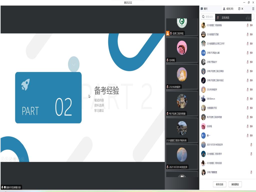Click microphone icon beside 23大数据二班李思宇
This screenshot has height=192, width=256.
coord(251,154)
